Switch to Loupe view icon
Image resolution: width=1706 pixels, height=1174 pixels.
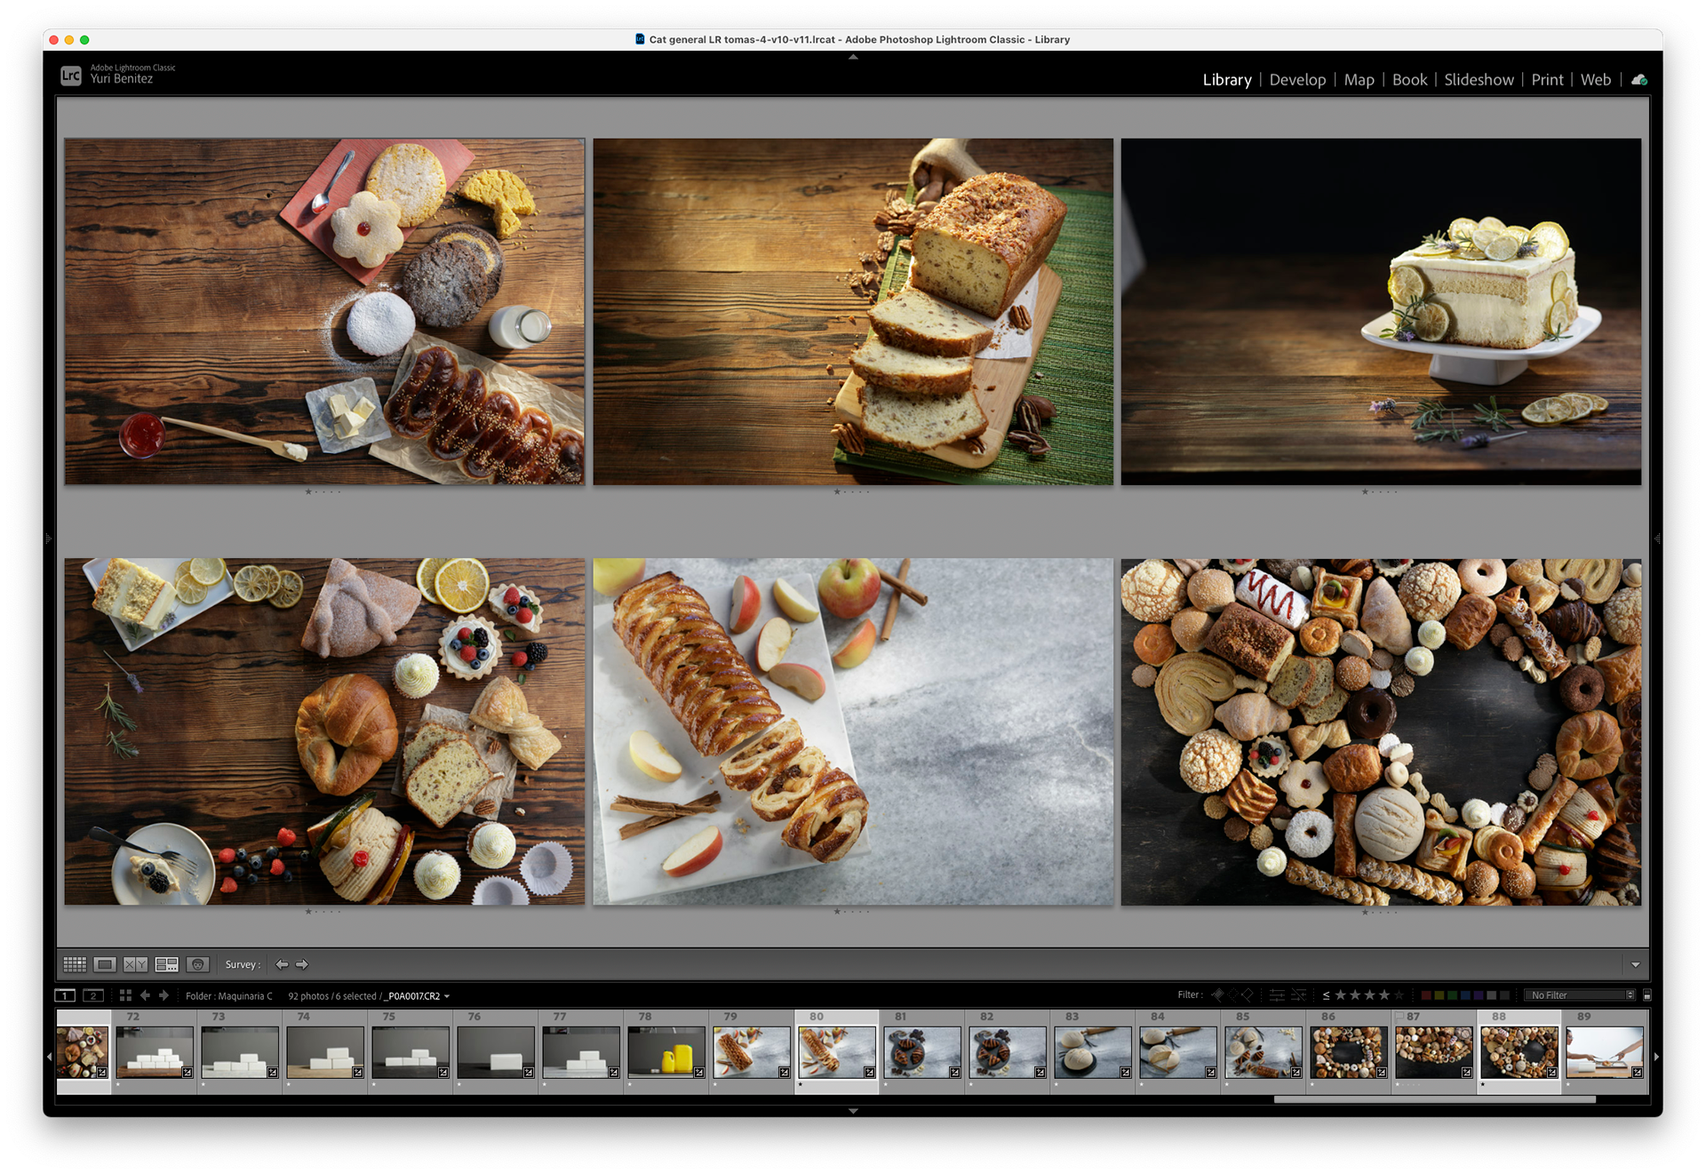[105, 964]
